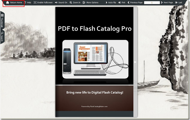Click the page number input field
190x120 pixels.
152,2
